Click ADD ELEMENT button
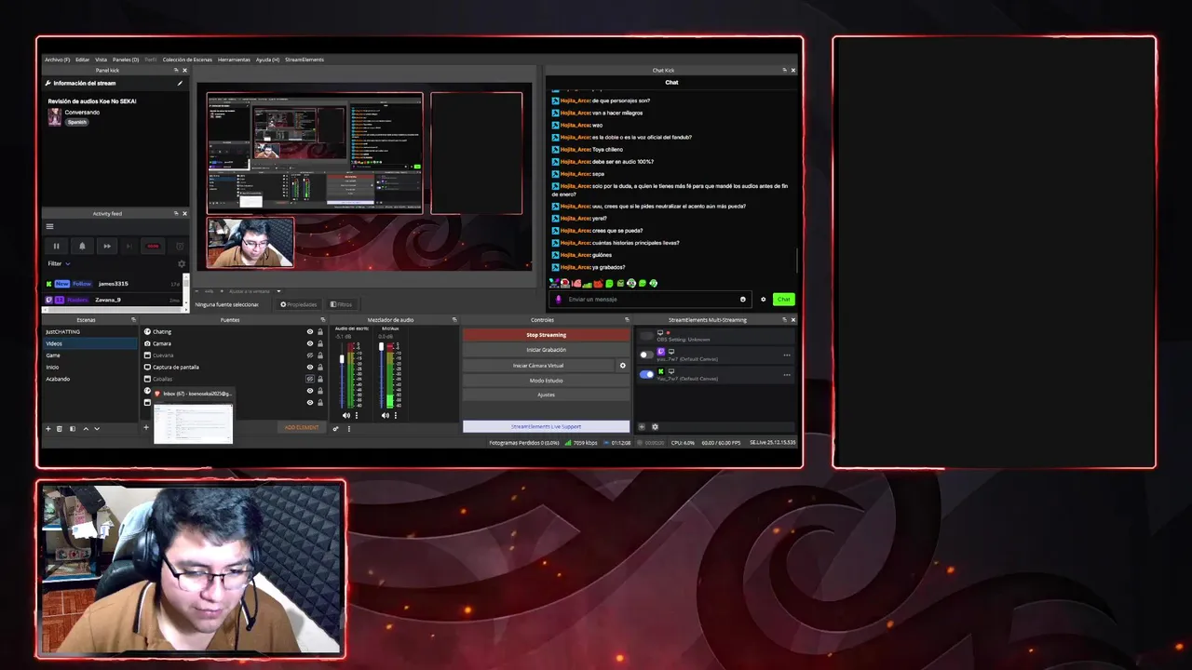This screenshot has width=1192, height=670. [302, 428]
